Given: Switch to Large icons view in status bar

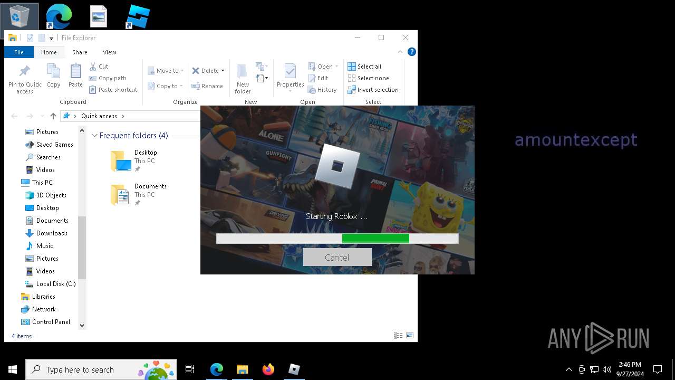Looking at the screenshot, I should tap(409, 336).
